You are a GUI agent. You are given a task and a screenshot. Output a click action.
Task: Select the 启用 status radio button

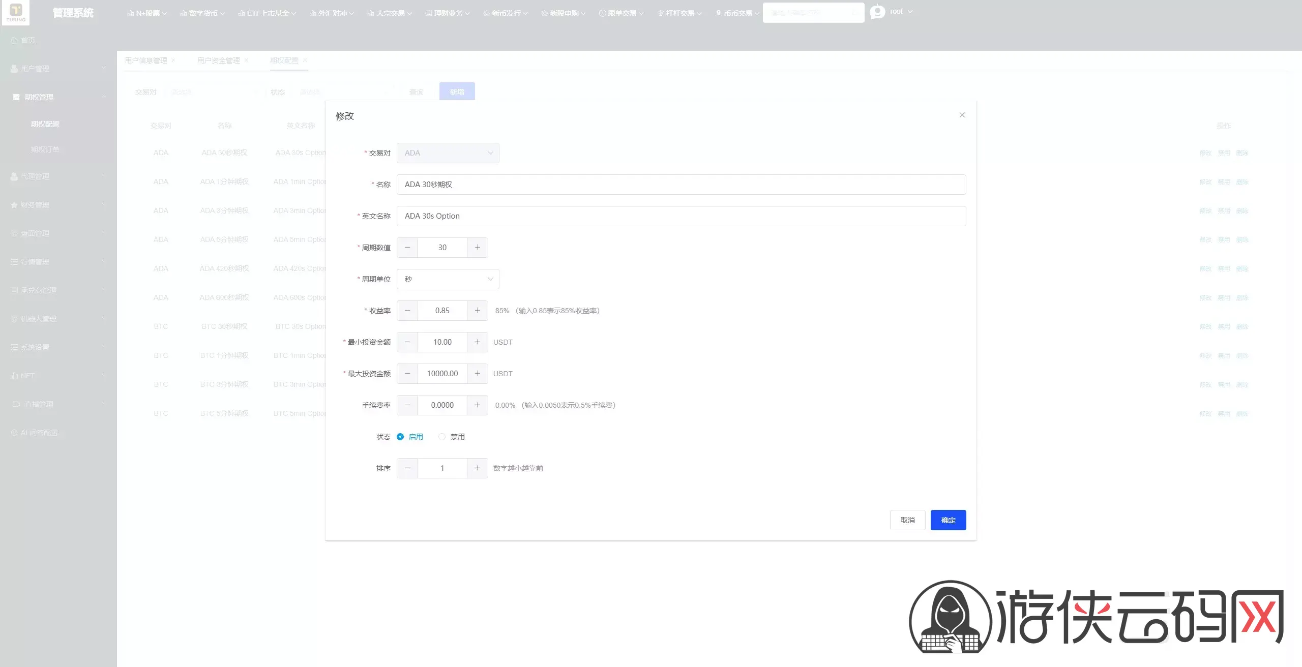400,437
